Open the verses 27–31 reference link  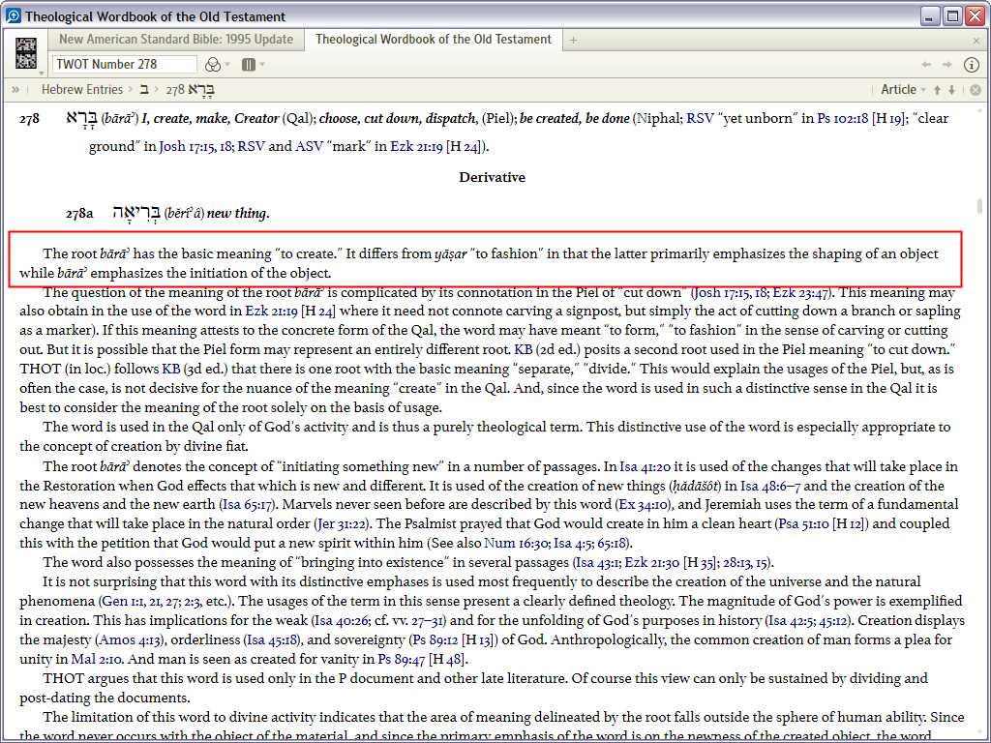427,620
